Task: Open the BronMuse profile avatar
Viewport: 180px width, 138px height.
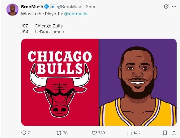Action: pos(12,10)
